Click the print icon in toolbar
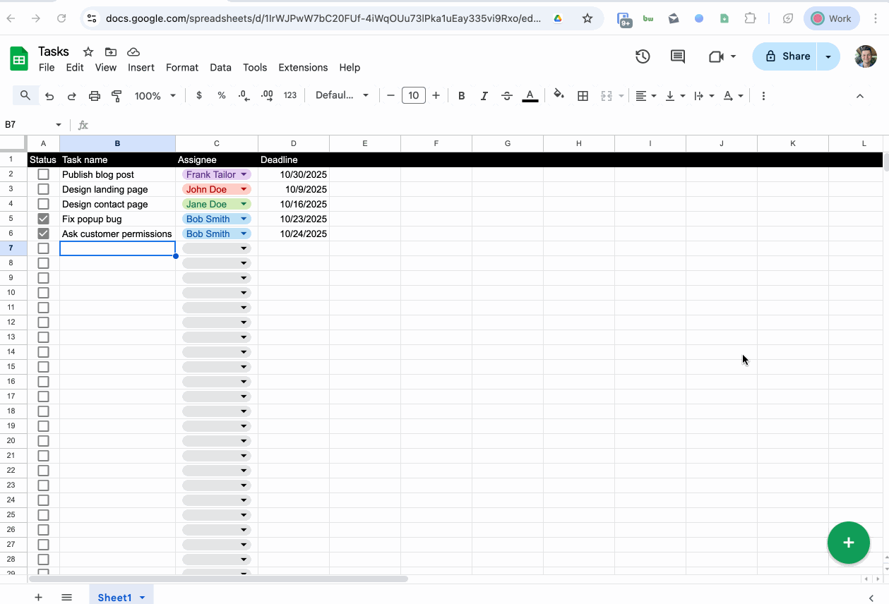889x604 pixels. point(95,96)
